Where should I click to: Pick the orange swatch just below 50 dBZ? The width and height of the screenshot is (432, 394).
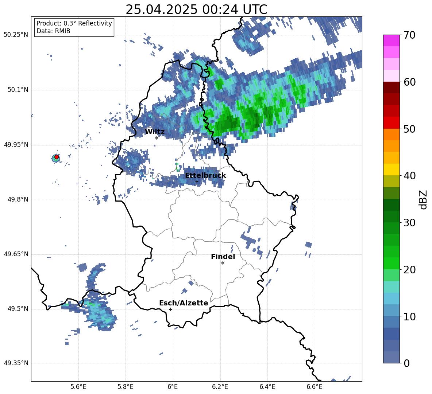pyautogui.click(x=391, y=134)
